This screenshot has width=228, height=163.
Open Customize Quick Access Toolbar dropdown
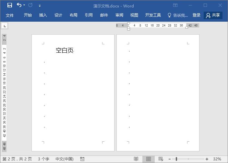pyautogui.click(x=40, y=6)
